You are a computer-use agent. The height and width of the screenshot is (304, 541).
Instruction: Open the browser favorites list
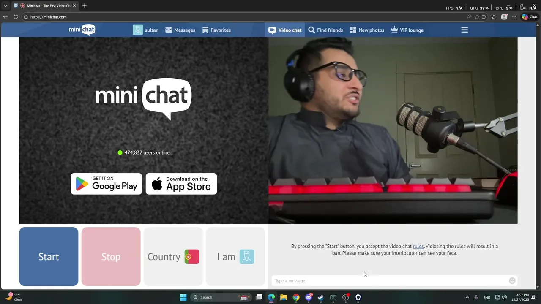coord(494,17)
